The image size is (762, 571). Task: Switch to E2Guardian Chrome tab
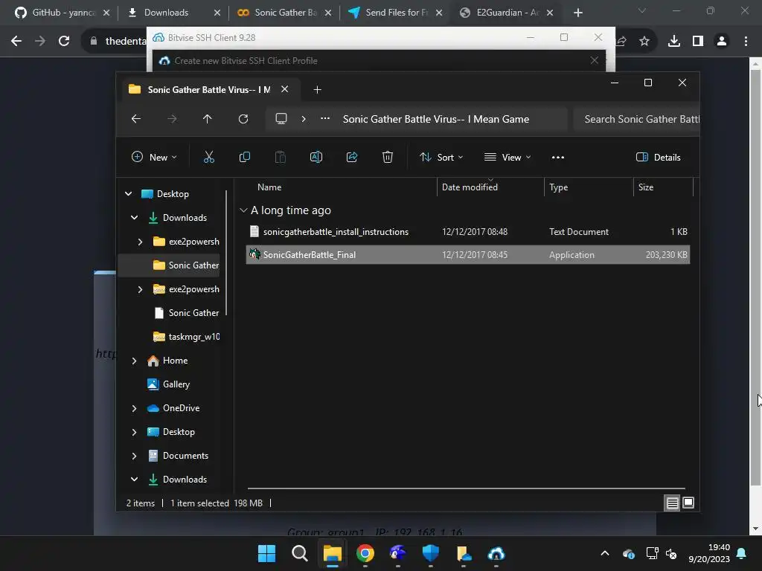[506, 13]
